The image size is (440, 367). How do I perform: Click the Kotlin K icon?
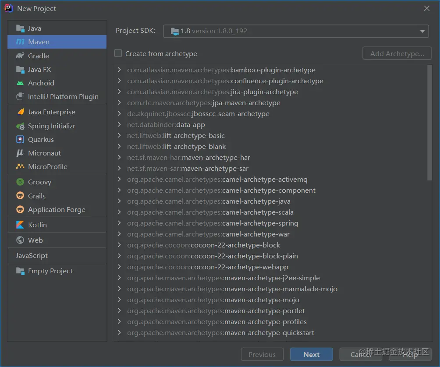click(20, 225)
